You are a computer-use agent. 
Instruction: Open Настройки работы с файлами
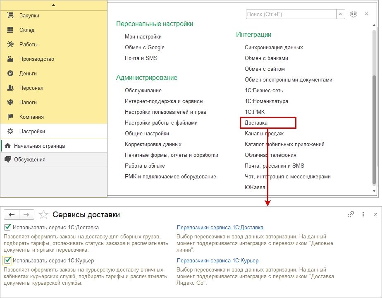coord(161,123)
